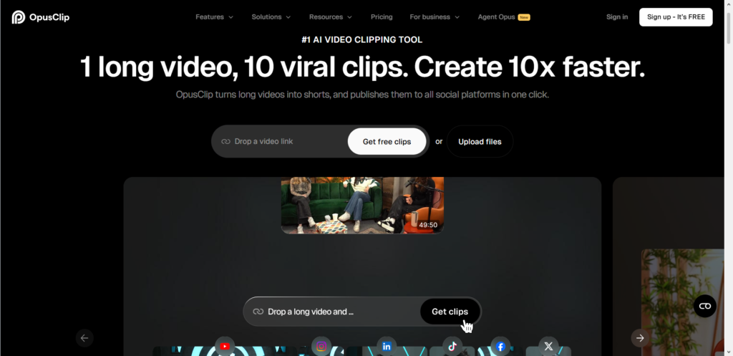This screenshot has height=356, width=733.
Task: Go to previous carousel slide arrow
Action: 84,338
